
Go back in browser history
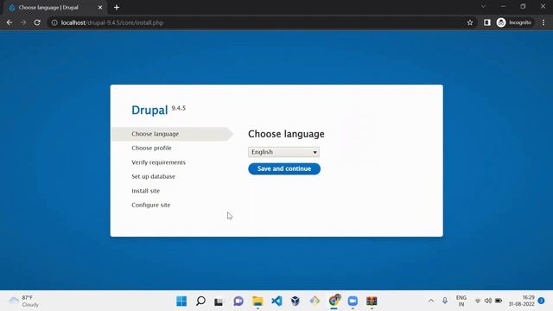point(10,22)
